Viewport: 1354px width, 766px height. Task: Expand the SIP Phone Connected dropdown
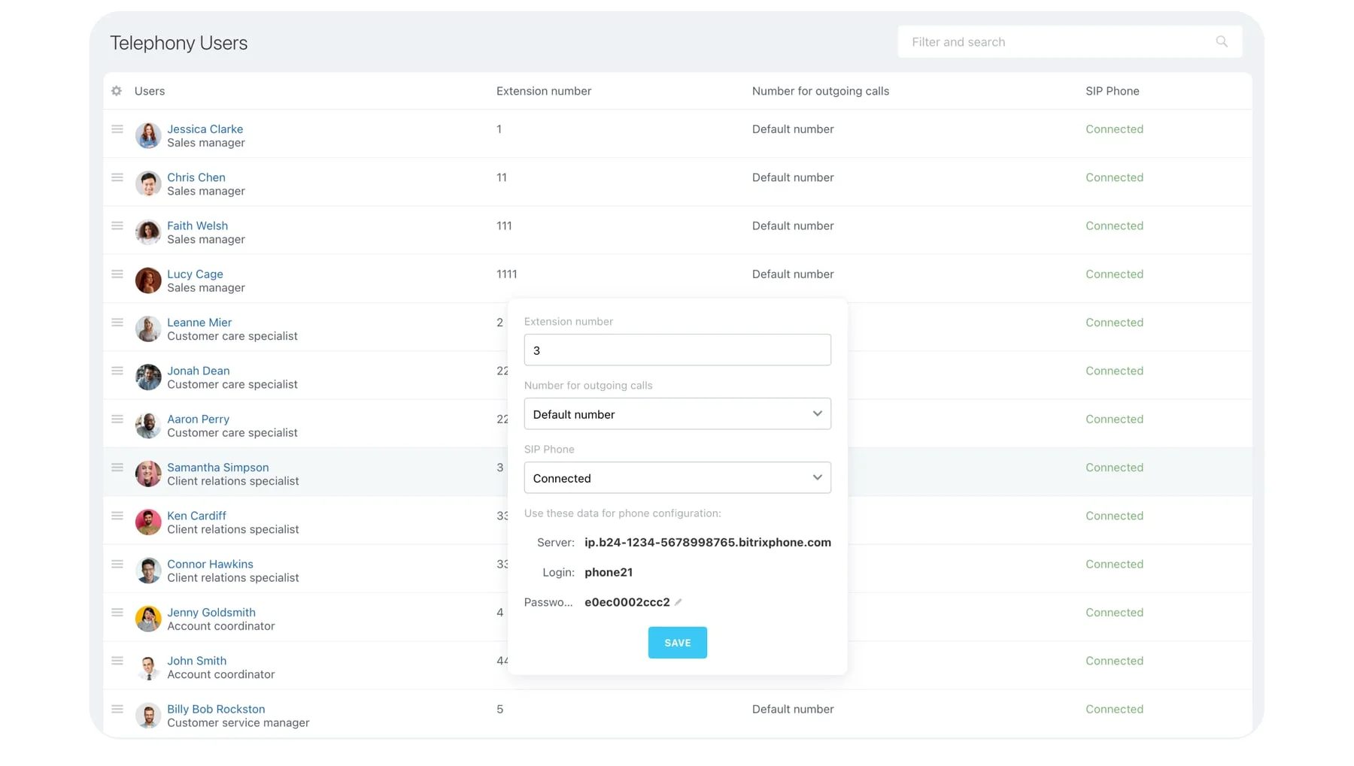677,478
